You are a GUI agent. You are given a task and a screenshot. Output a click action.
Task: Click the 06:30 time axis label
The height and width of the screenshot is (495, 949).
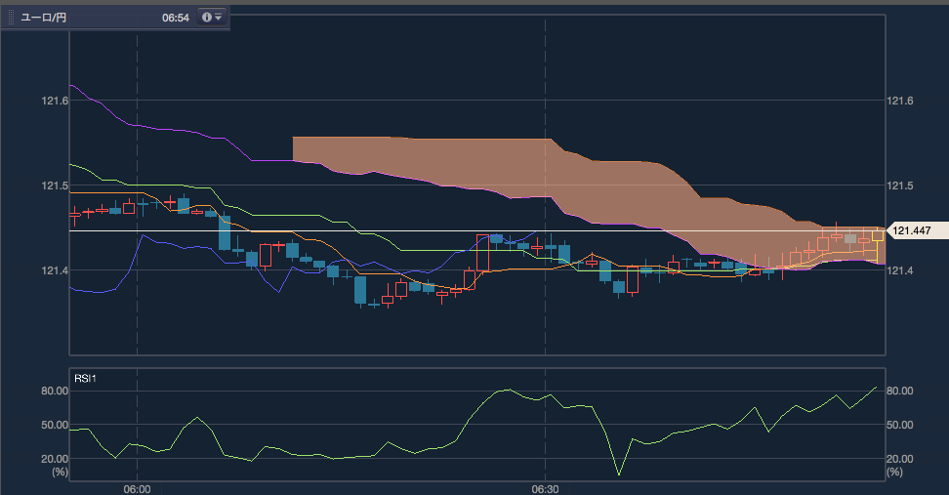coord(546,489)
